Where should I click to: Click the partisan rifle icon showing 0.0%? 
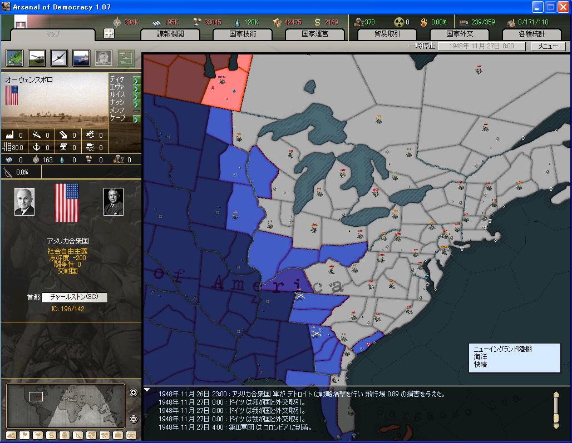8,172
